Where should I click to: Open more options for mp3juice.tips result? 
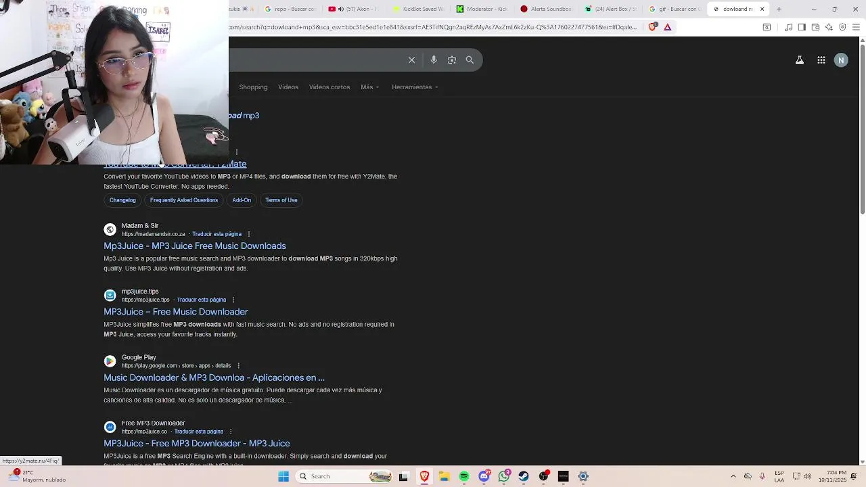pos(233,300)
